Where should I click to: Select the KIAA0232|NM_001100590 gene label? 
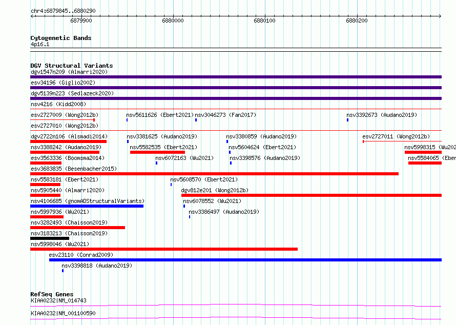point(63,313)
